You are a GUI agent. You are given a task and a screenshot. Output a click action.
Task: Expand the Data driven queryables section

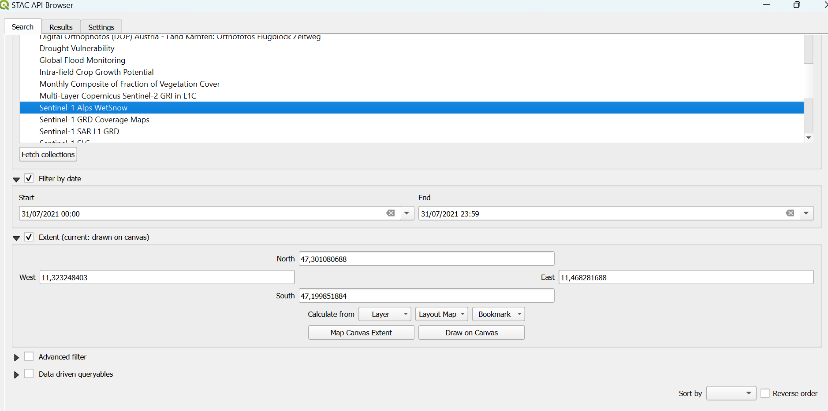pyautogui.click(x=16, y=375)
